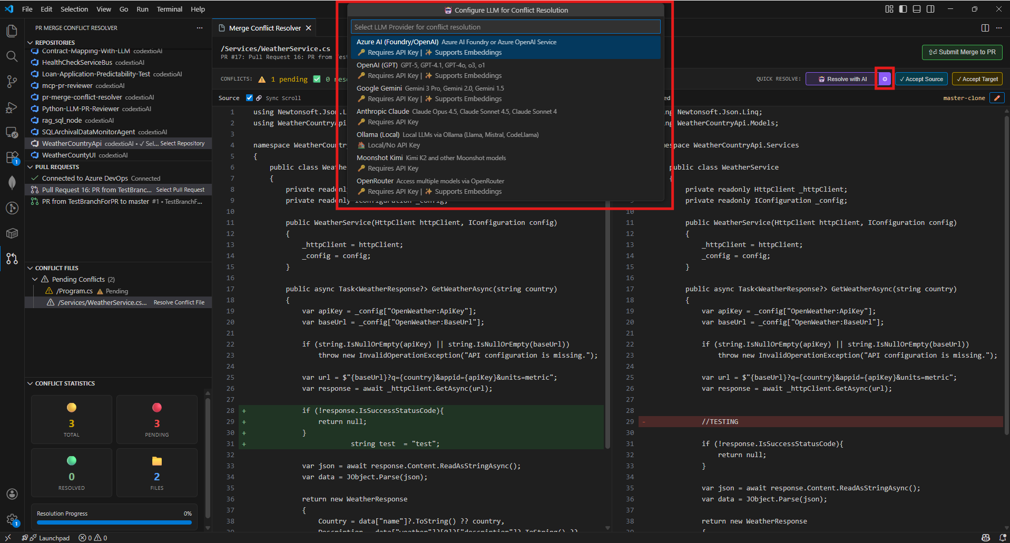Click the LLM settings gear button

pyautogui.click(x=885, y=79)
